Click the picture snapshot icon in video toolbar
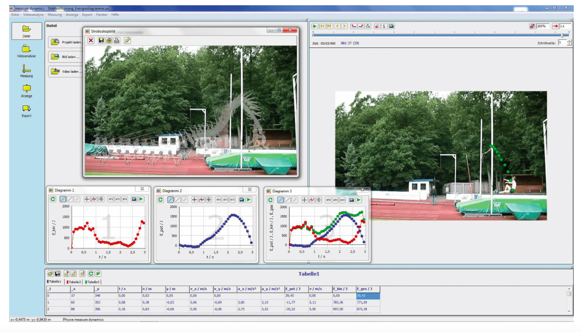The height and width of the screenshot is (332, 581). click(391, 26)
